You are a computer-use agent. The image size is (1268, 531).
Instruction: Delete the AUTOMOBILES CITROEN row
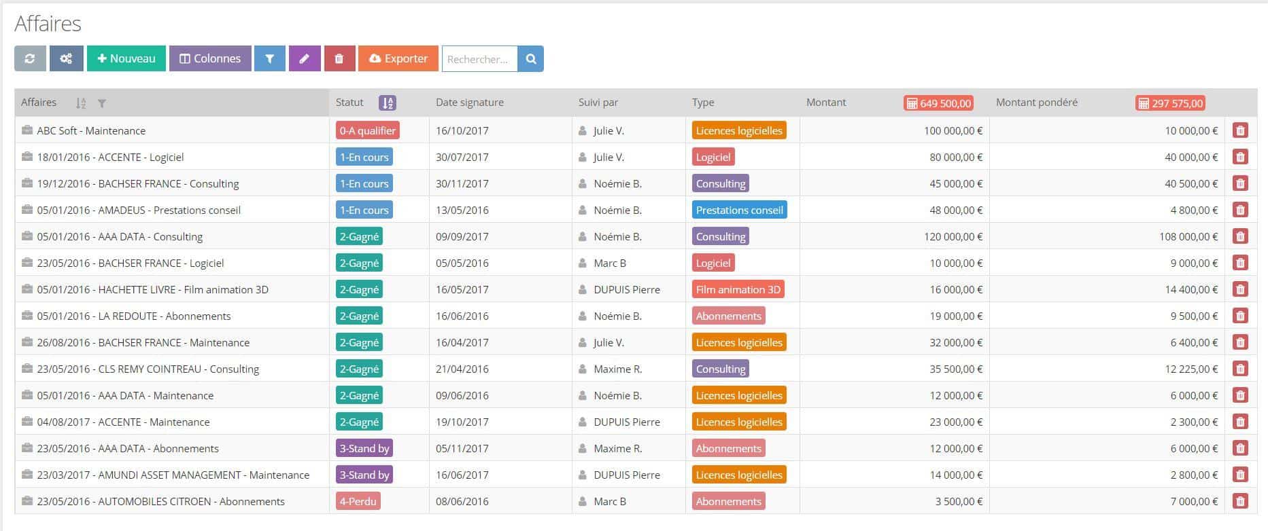1240,502
